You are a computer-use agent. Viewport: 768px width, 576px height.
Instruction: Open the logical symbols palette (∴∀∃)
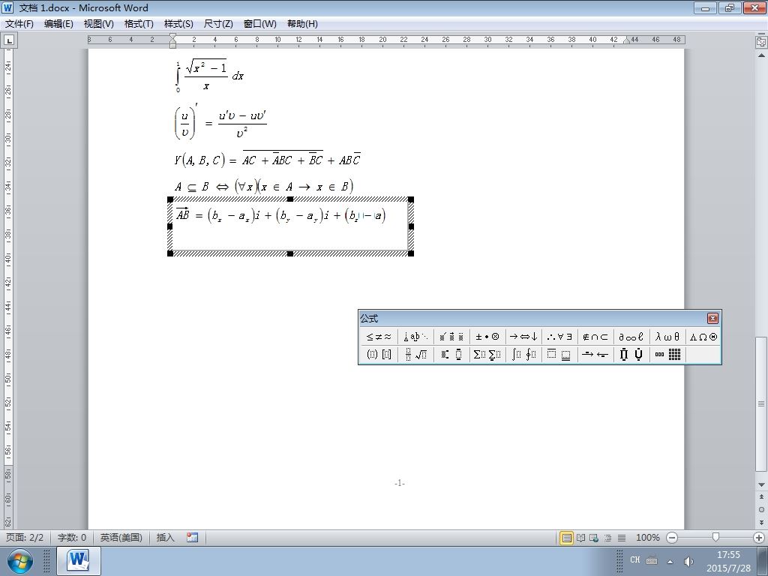point(559,337)
